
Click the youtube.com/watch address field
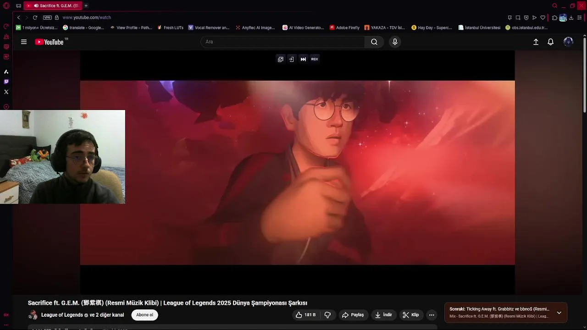pyautogui.click(x=87, y=17)
